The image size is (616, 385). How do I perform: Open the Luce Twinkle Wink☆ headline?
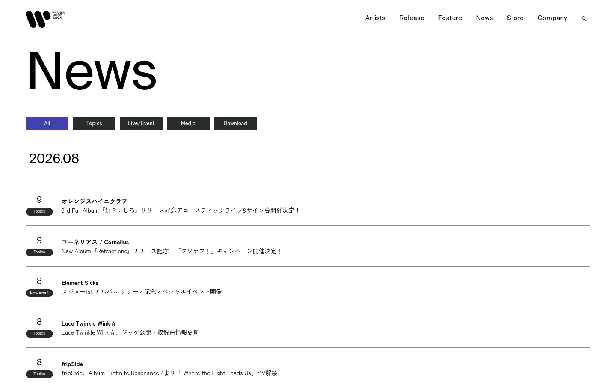pos(89,323)
